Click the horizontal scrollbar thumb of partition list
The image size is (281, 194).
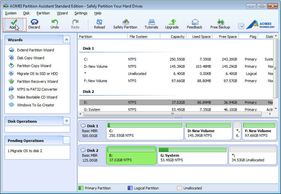tap(173, 114)
